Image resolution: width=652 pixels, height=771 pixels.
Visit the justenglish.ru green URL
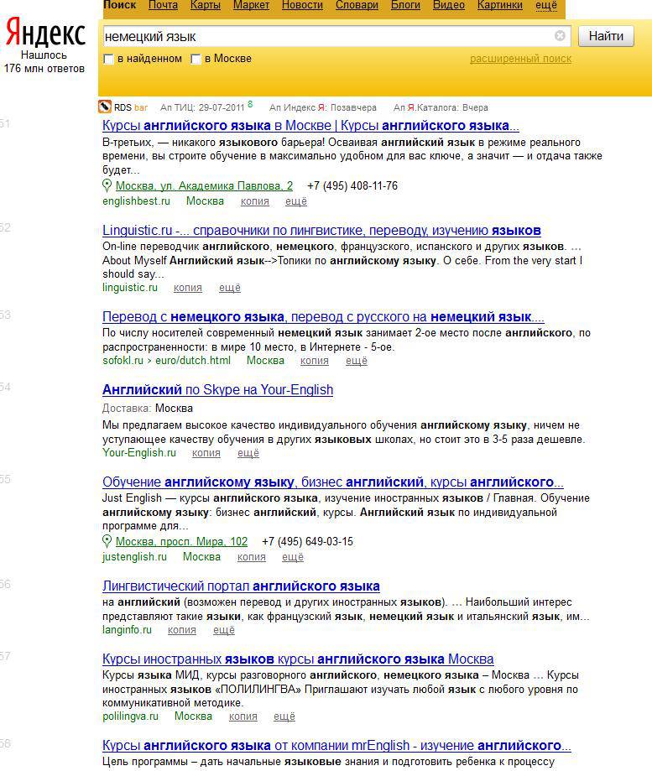[135, 556]
